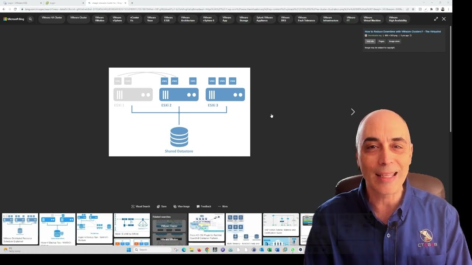Click the View image option
This screenshot has width=472, height=265.
[181, 206]
